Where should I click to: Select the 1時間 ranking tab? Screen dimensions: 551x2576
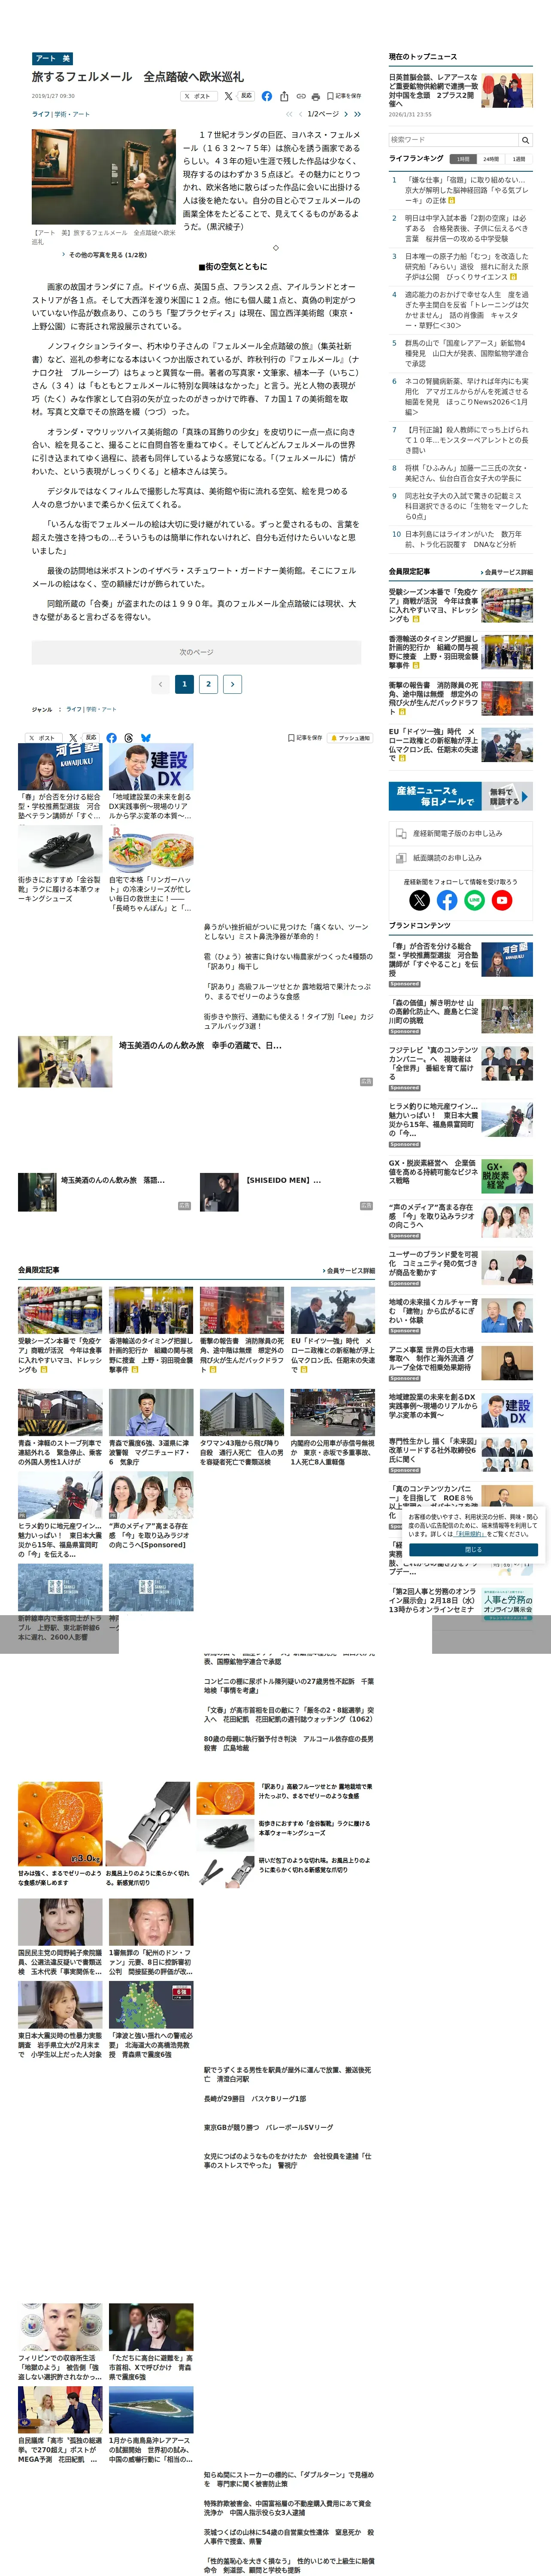click(463, 159)
